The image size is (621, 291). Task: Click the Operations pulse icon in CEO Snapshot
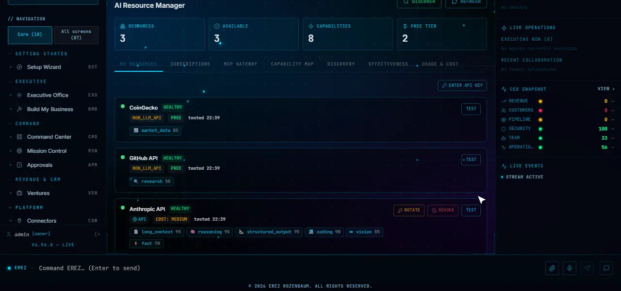pyautogui.click(x=504, y=147)
